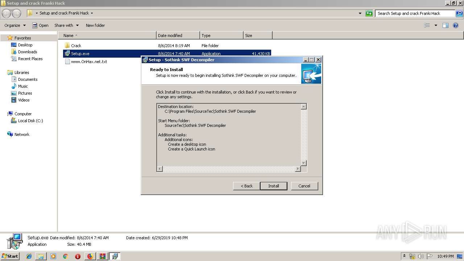This screenshot has height=261, width=464.
Task: Click summary box scroll left arrow
Action: click(160, 169)
